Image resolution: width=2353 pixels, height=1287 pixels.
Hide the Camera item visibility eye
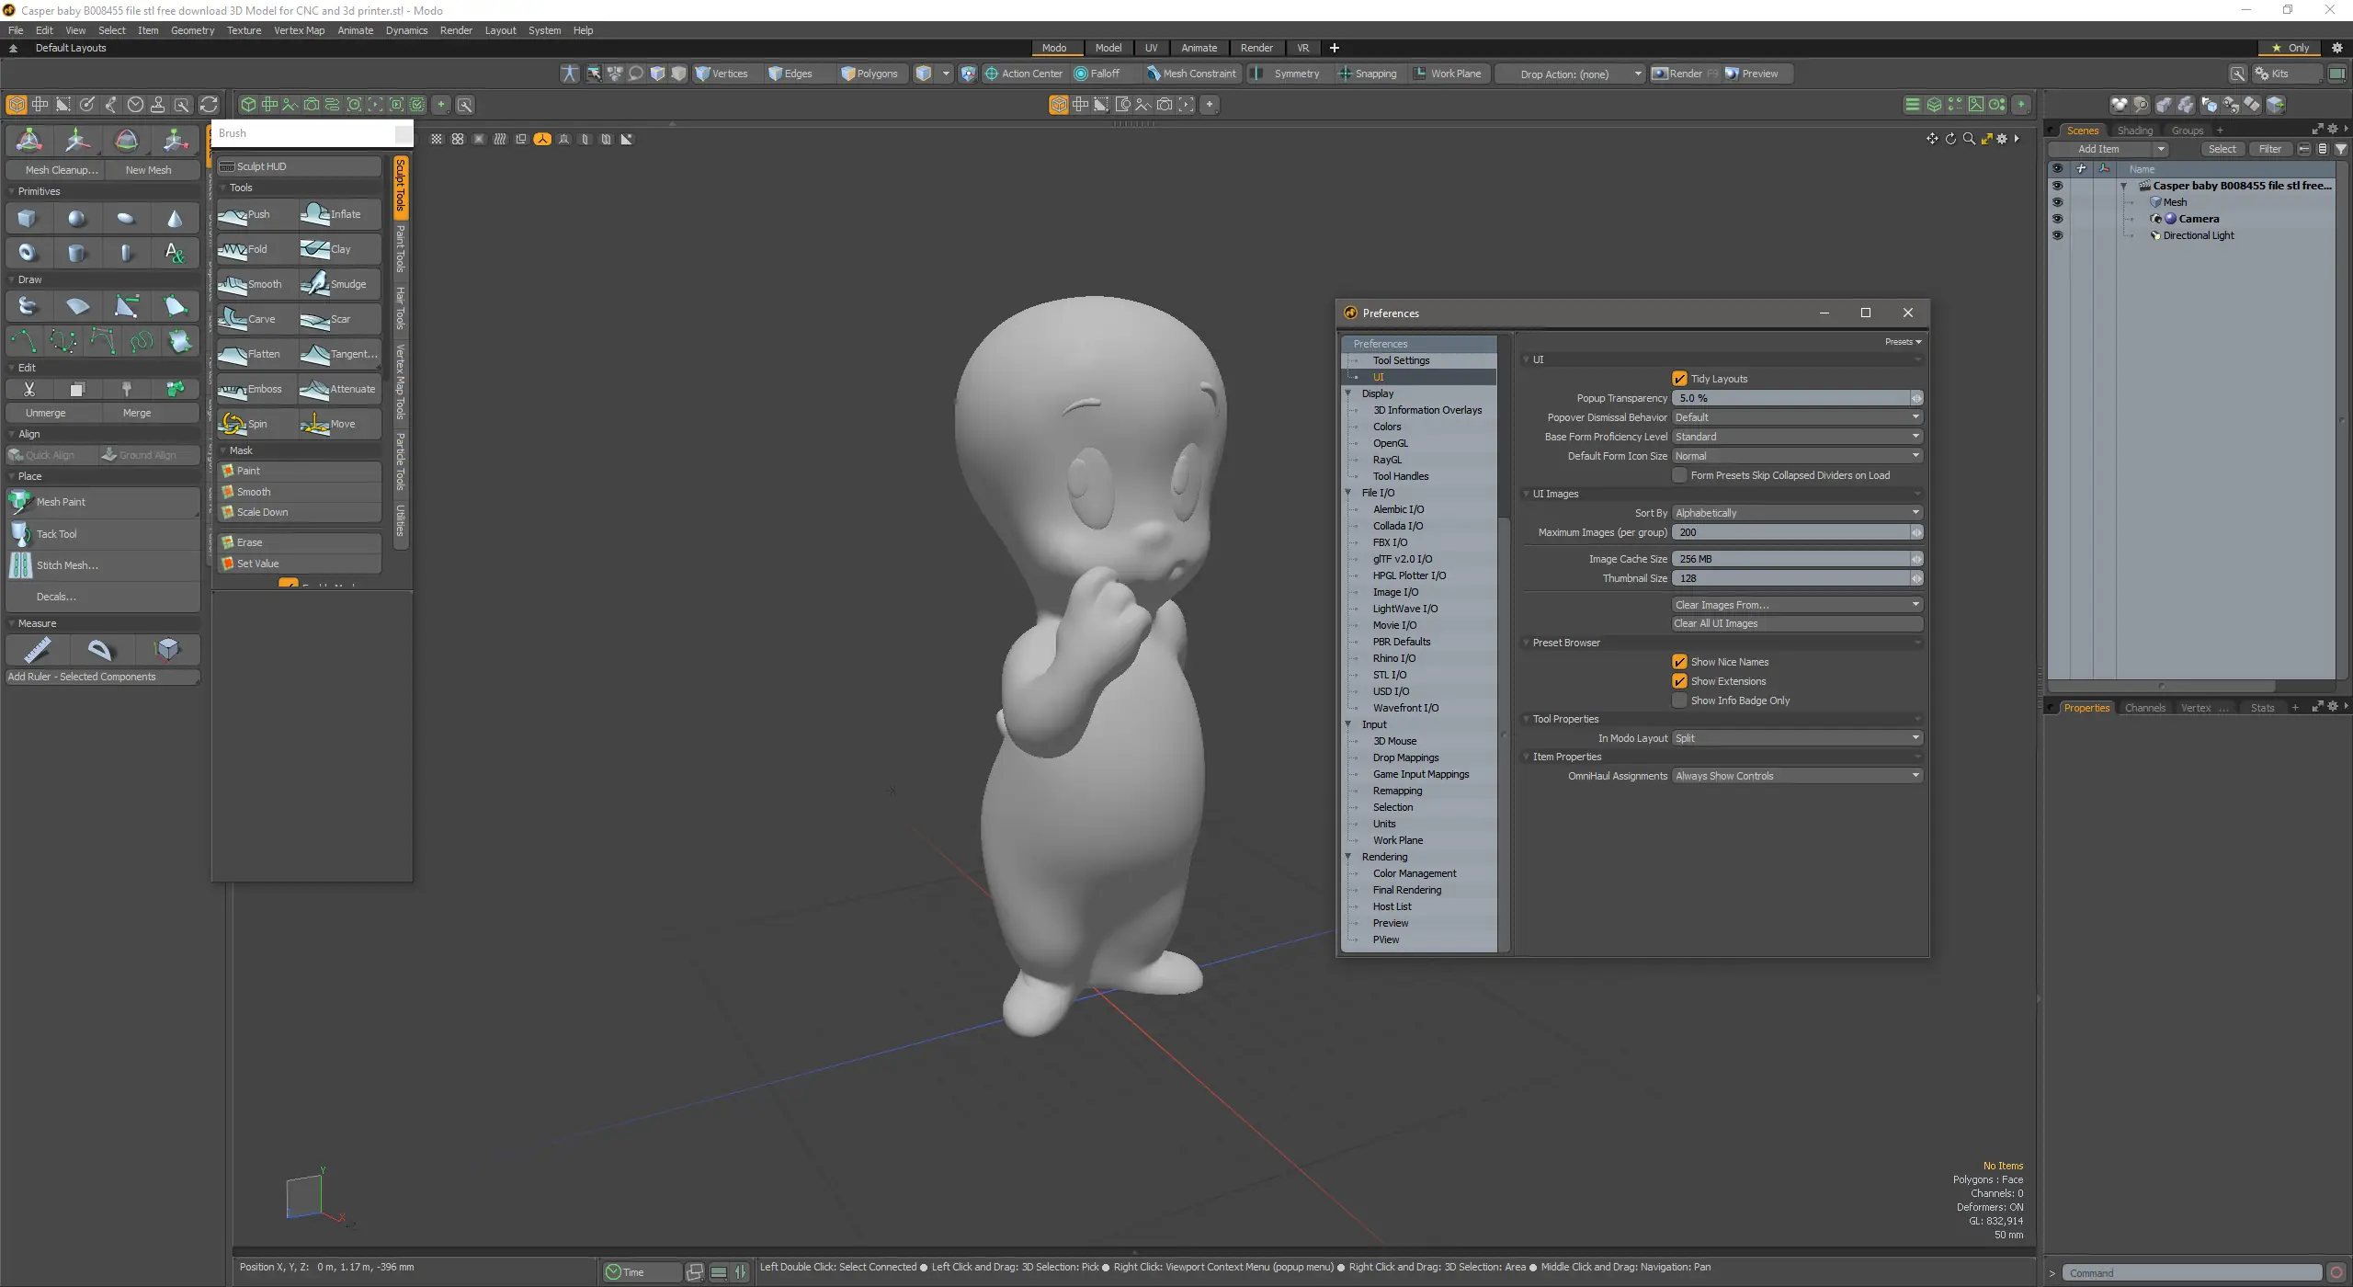[2057, 219]
